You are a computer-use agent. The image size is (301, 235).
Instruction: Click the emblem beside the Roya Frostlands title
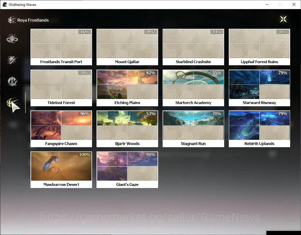click(x=12, y=20)
